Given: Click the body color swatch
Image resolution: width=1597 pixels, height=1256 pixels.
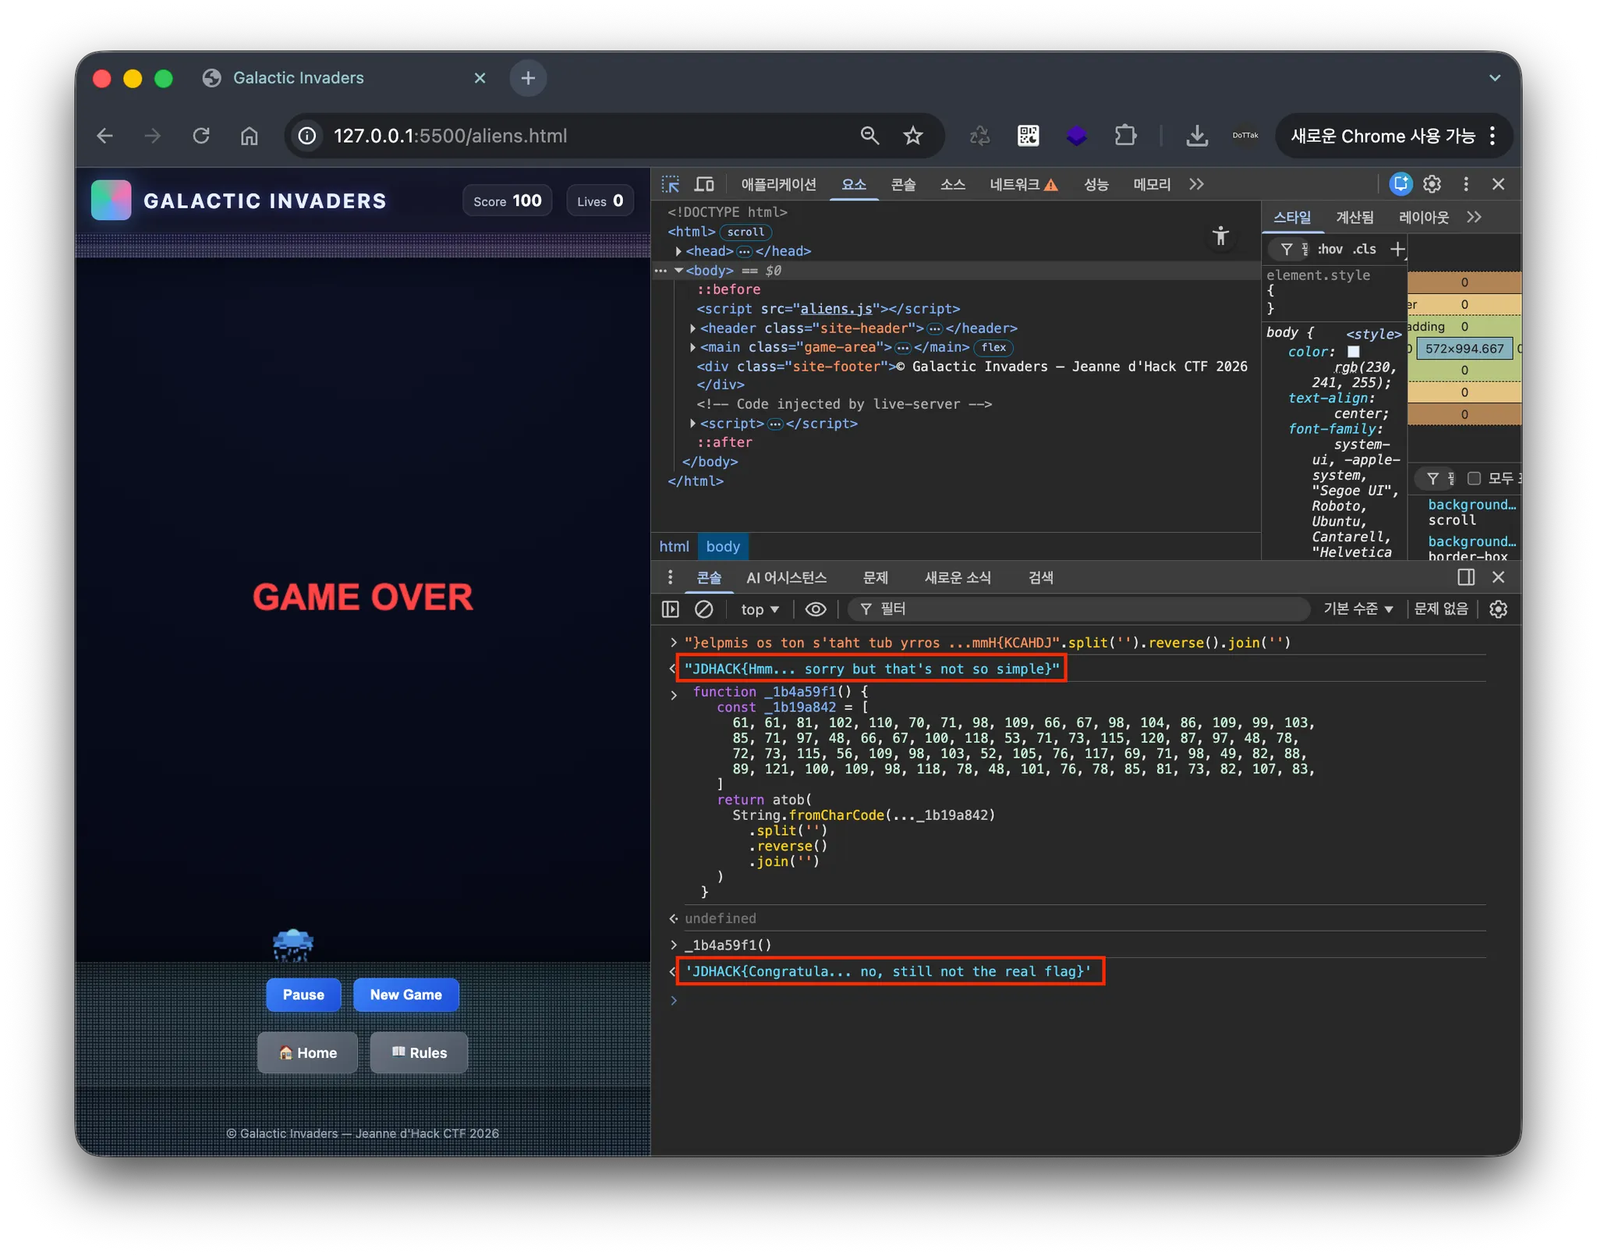Looking at the screenshot, I should tap(1354, 352).
